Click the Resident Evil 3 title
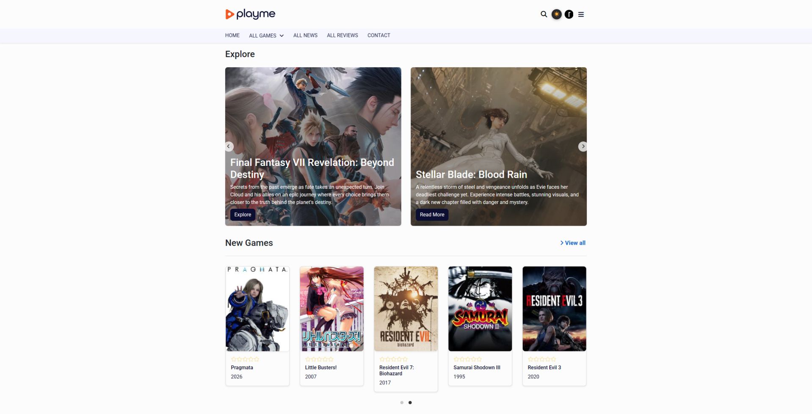 click(x=544, y=367)
